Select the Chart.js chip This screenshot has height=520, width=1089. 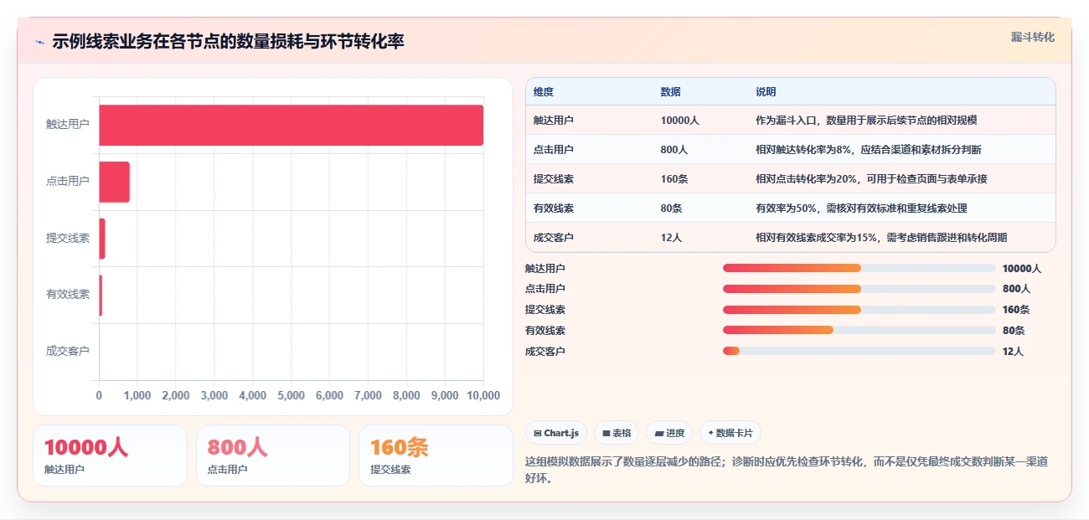pos(557,433)
